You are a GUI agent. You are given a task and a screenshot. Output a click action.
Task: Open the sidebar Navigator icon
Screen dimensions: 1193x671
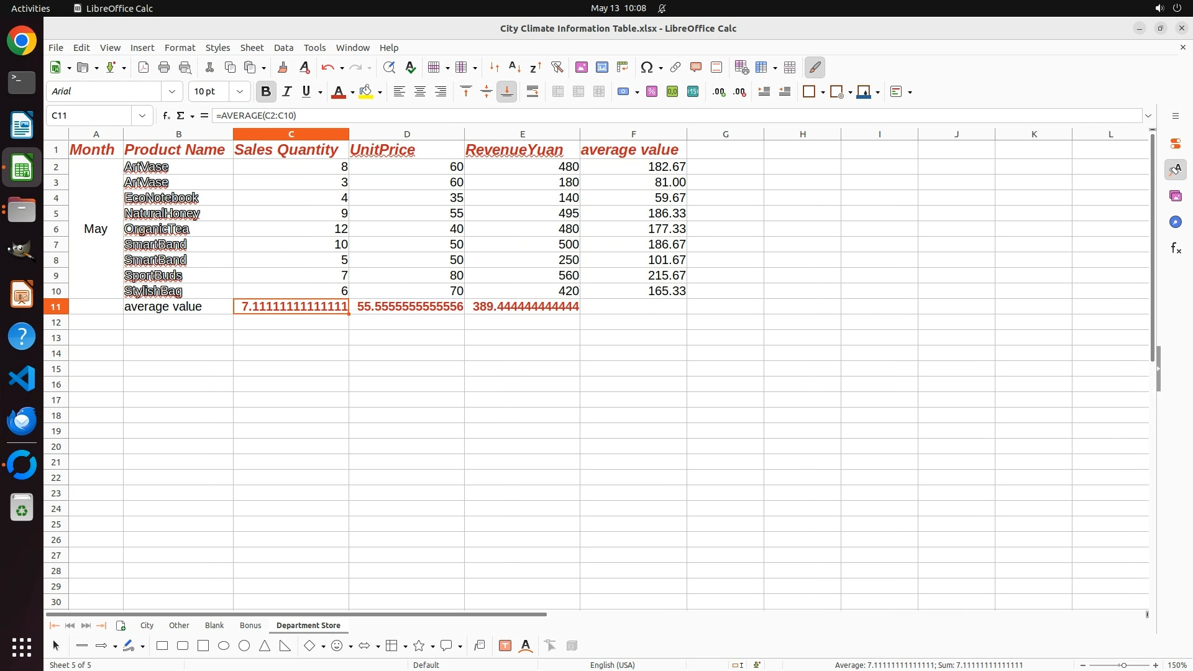[x=1175, y=222]
